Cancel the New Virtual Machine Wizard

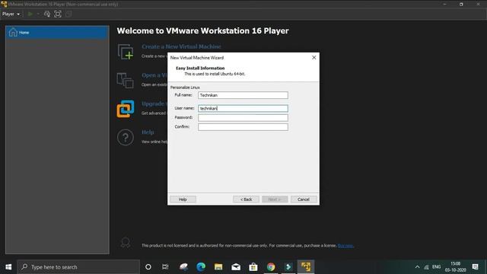304,199
